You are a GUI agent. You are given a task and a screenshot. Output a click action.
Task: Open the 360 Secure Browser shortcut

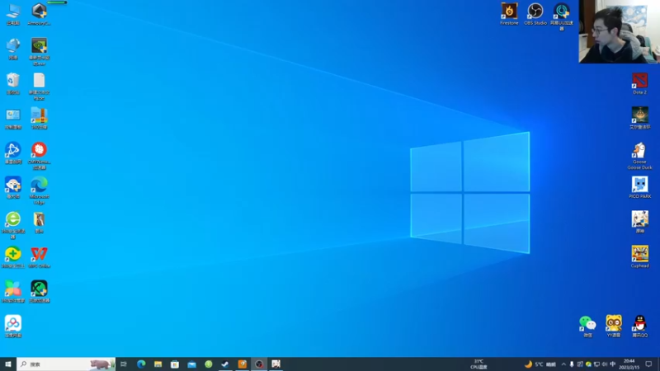click(13, 225)
